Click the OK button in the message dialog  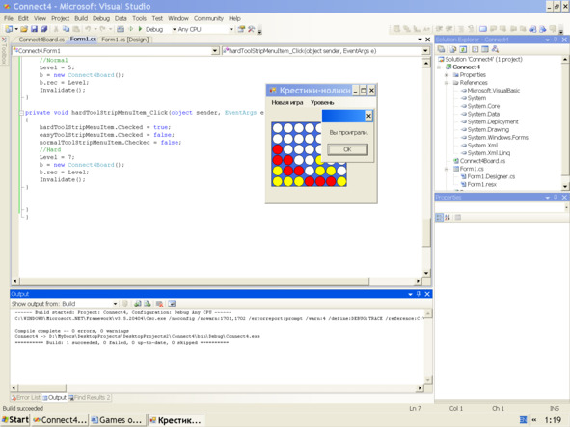click(347, 149)
